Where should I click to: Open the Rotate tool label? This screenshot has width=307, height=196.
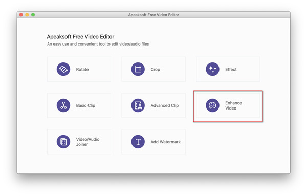coord(82,69)
